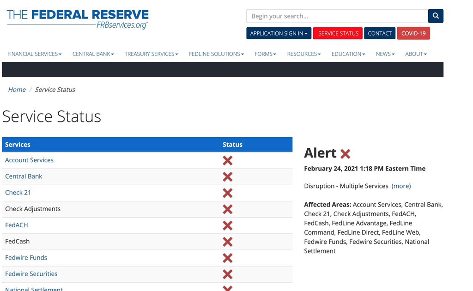Click the red X status icon for FedCash
This screenshot has height=291, width=473.
pyautogui.click(x=227, y=242)
